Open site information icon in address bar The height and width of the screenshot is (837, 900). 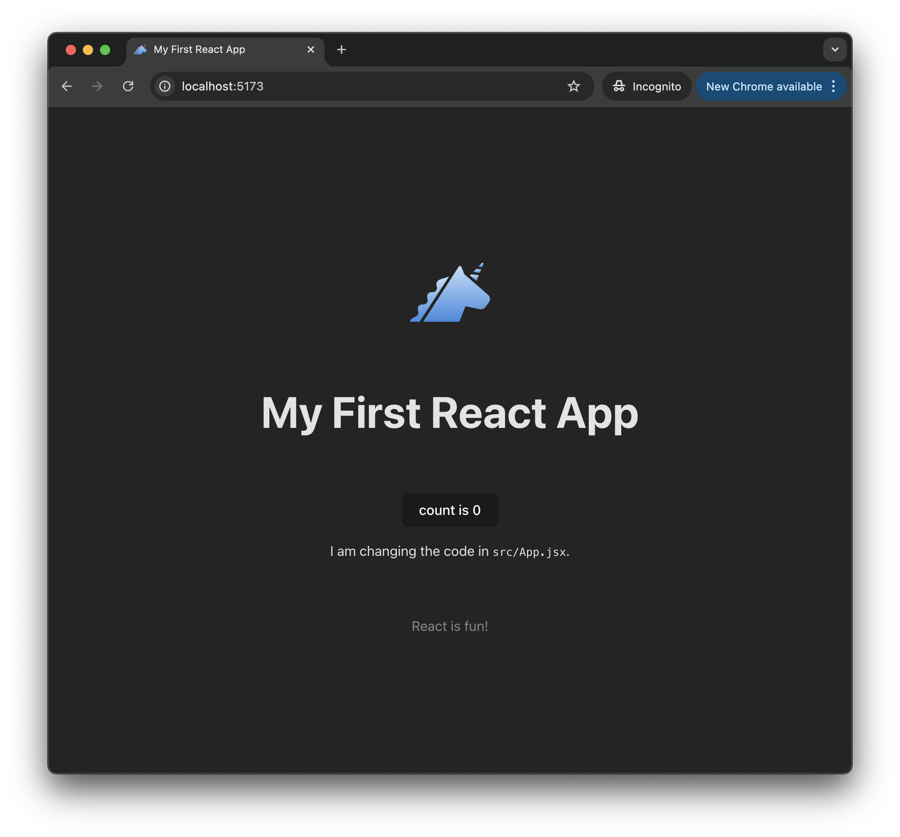coord(165,87)
